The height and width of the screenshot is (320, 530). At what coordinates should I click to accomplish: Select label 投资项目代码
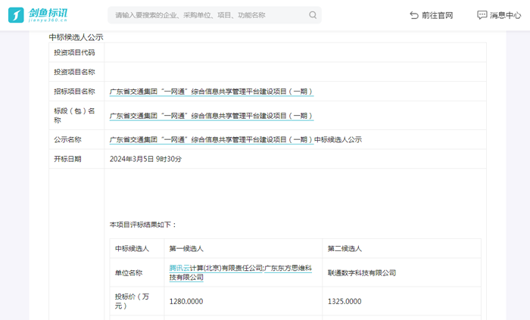[74, 52]
